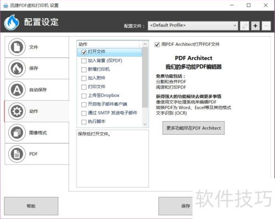
Task: Enable the 加入背景 (仅PDF) checkbox
Action: (x=84, y=61)
